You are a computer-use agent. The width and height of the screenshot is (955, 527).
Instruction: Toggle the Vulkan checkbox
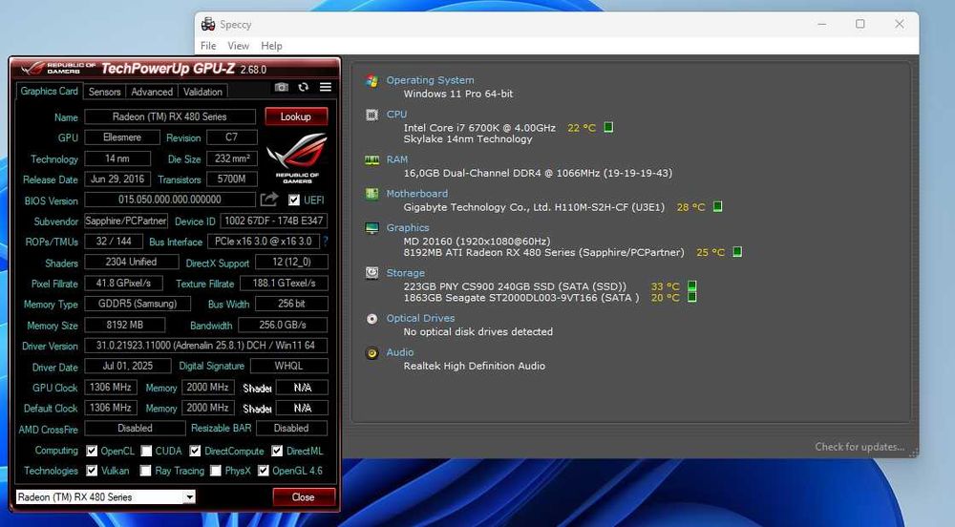92,471
